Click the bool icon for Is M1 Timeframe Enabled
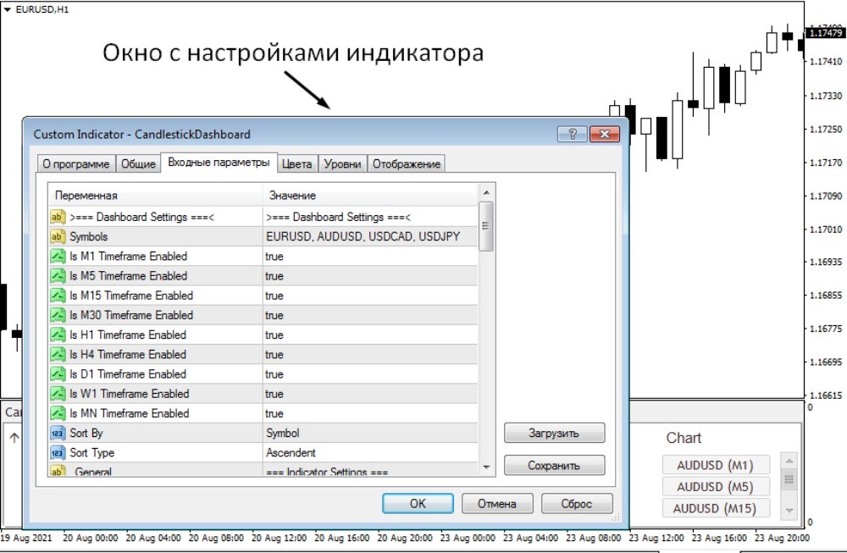The height and width of the screenshot is (553, 847). 58,256
